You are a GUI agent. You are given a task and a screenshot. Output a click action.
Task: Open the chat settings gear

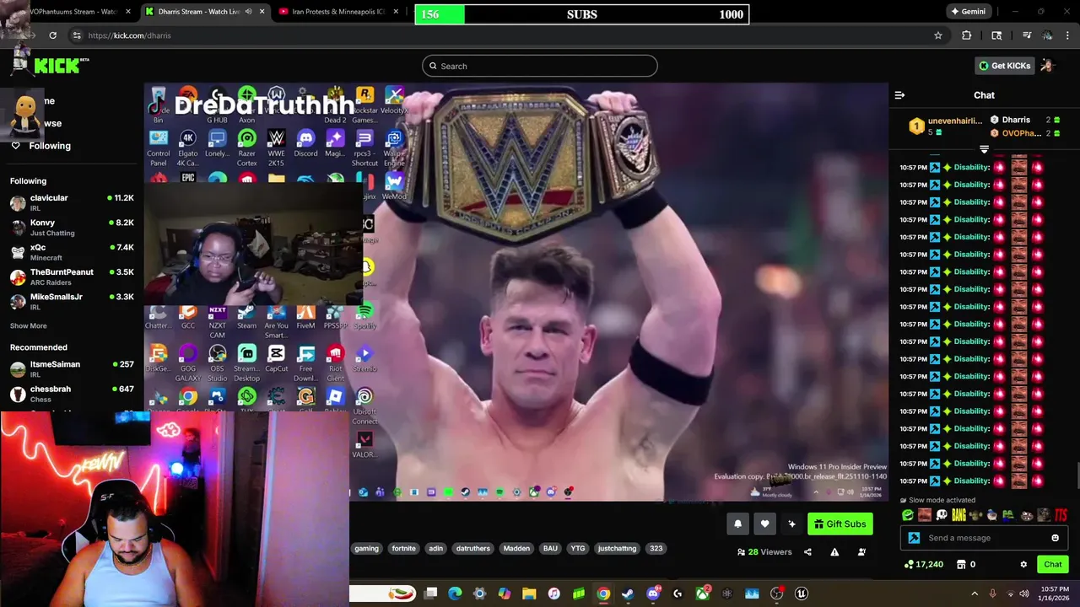(x=1023, y=564)
